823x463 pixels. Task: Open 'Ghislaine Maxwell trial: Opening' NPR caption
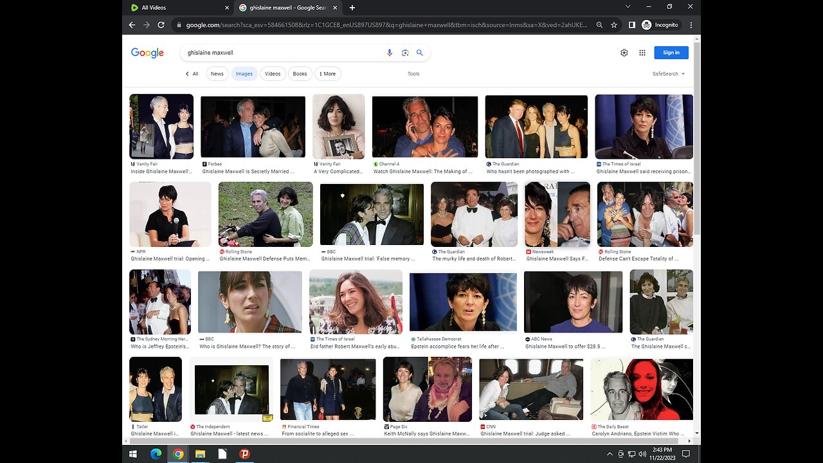click(x=170, y=259)
